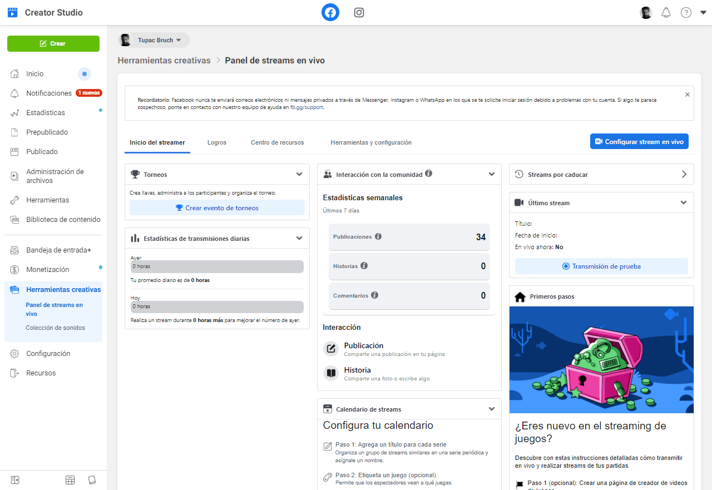Expand the Streams por caducar section
The width and height of the screenshot is (712, 490).
coord(684,174)
